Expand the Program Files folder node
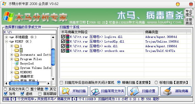Image resolution: width=195 pixels, height=104 pixels. 12,59
